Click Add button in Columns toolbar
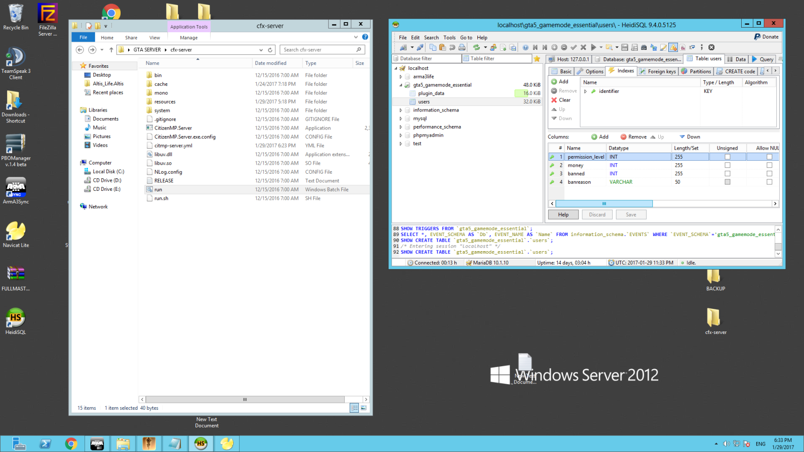804x452 pixels. coord(599,137)
